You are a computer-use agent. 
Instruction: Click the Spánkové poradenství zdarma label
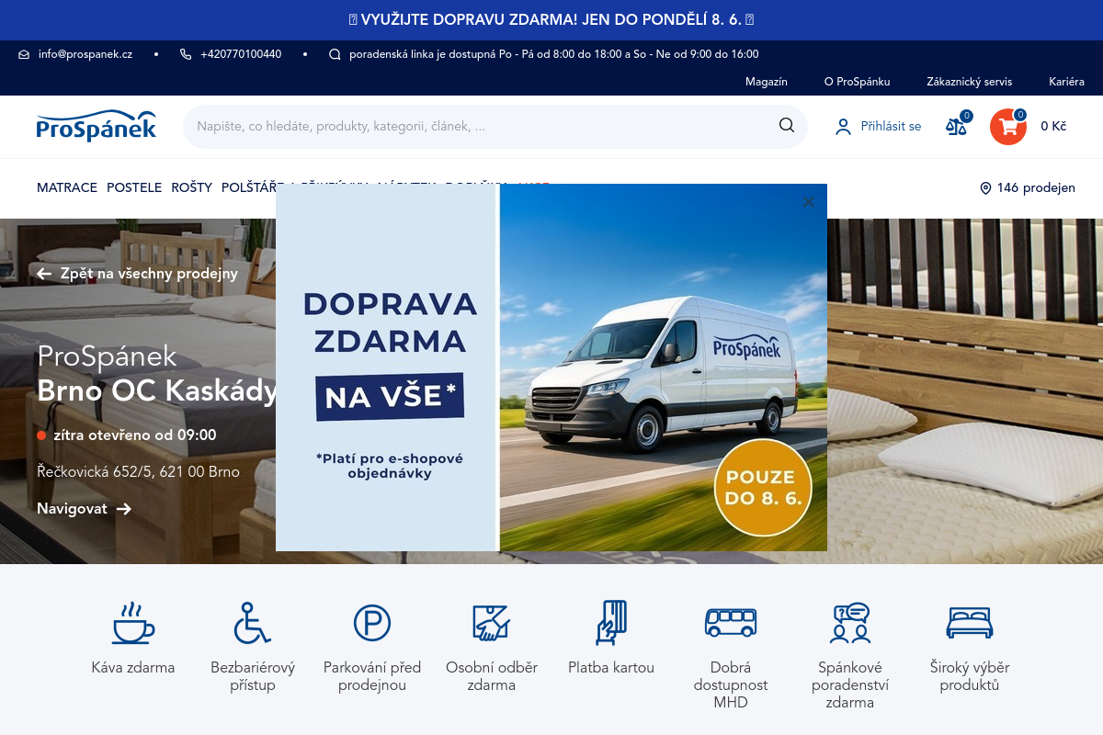[x=850, y=685]
